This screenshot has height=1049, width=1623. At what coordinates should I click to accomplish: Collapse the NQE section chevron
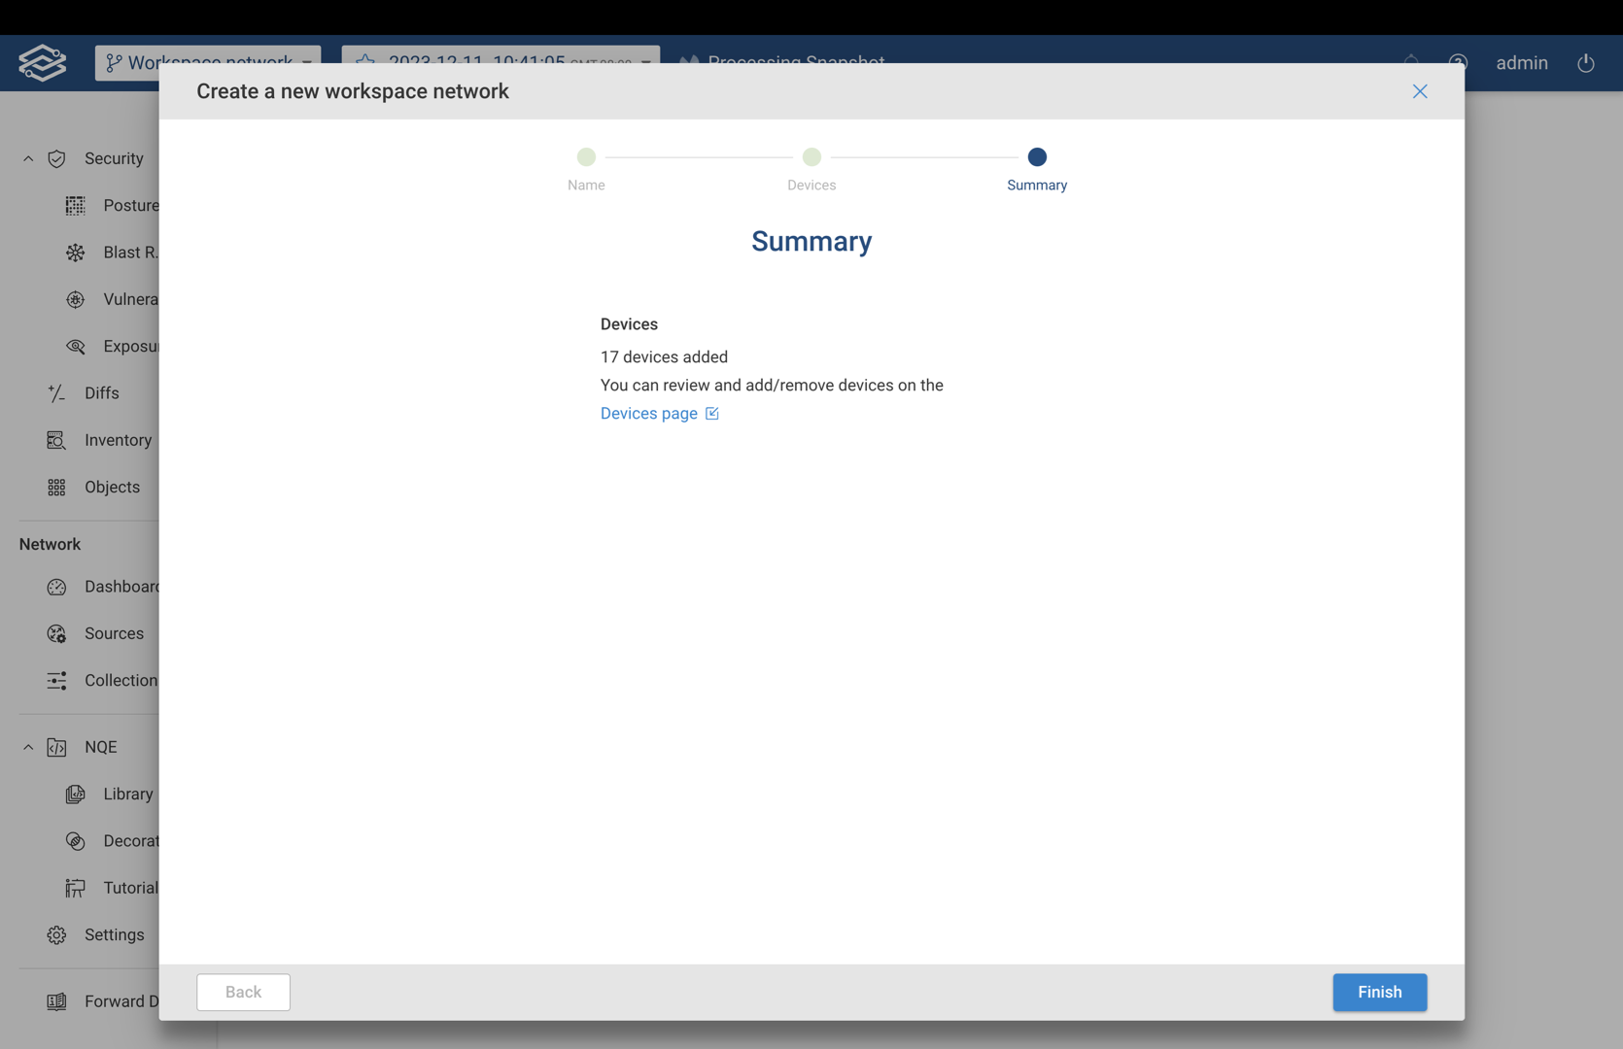point(28,747)
